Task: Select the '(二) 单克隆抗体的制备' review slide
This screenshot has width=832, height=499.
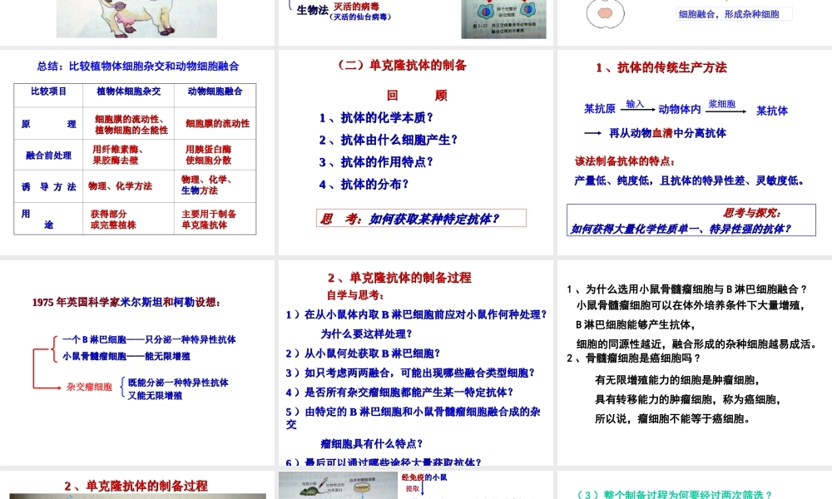Action: pos(415,153)
